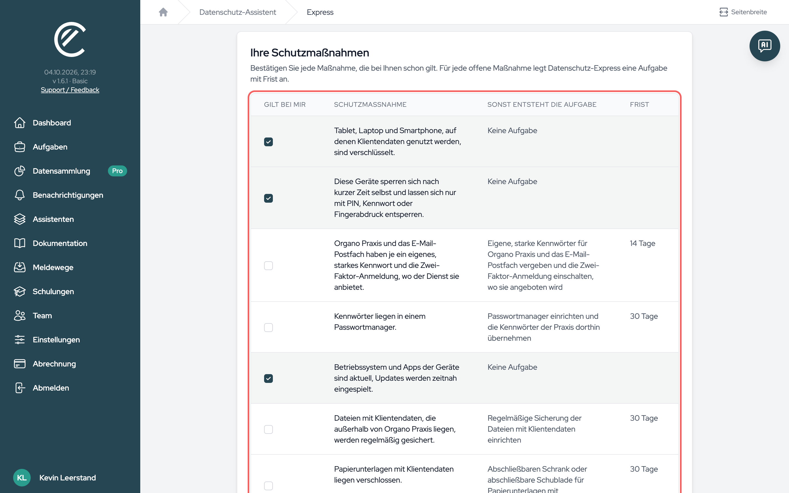
Task: Click the Express breadcrumb
Action: (320, 12)
